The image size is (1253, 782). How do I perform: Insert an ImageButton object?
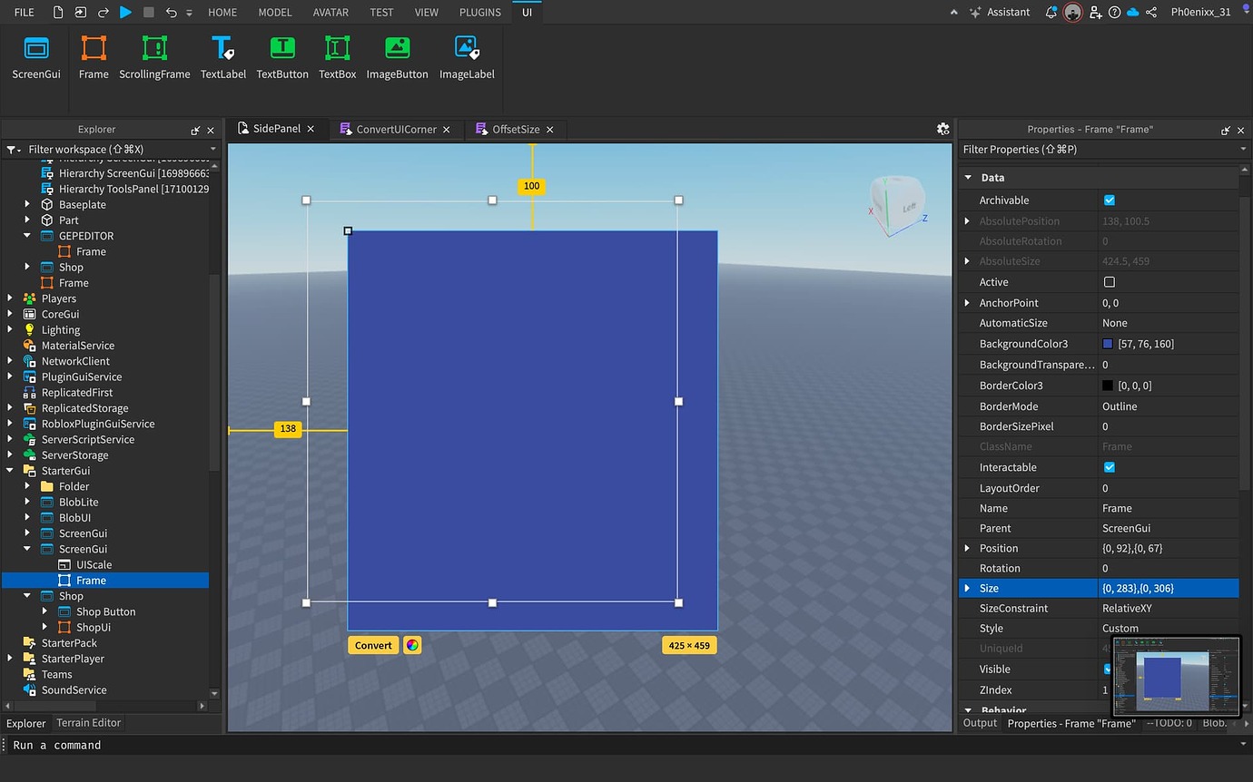tap(397, 54)
